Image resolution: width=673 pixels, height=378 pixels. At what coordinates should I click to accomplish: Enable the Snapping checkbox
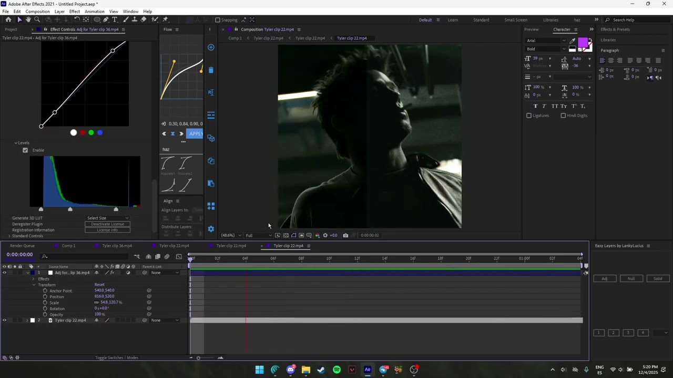(218, 20)
